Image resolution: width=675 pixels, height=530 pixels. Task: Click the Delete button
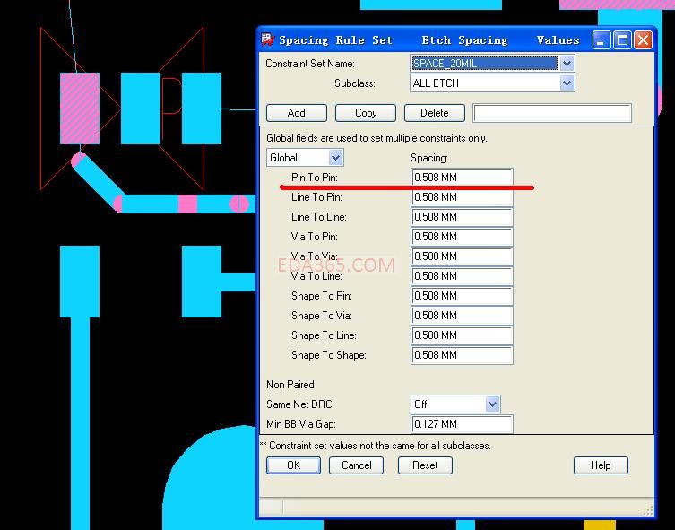coord(435,113)
